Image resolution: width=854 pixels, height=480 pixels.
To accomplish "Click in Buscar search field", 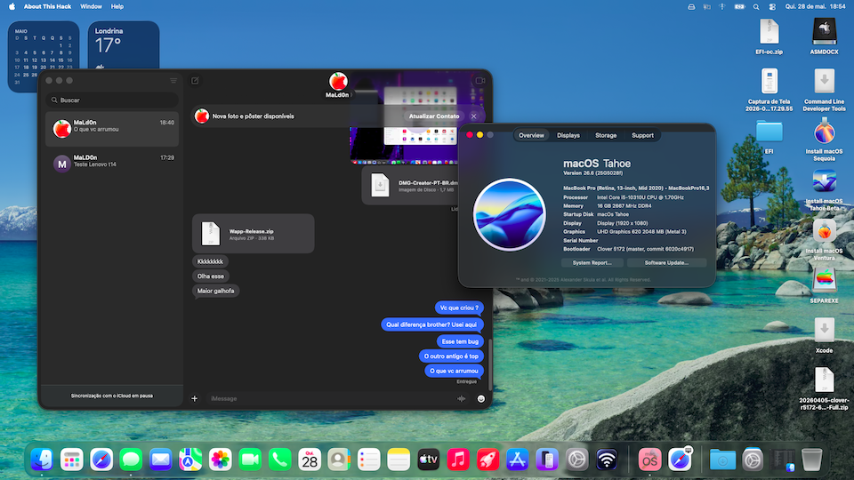I will pos(112,100).
